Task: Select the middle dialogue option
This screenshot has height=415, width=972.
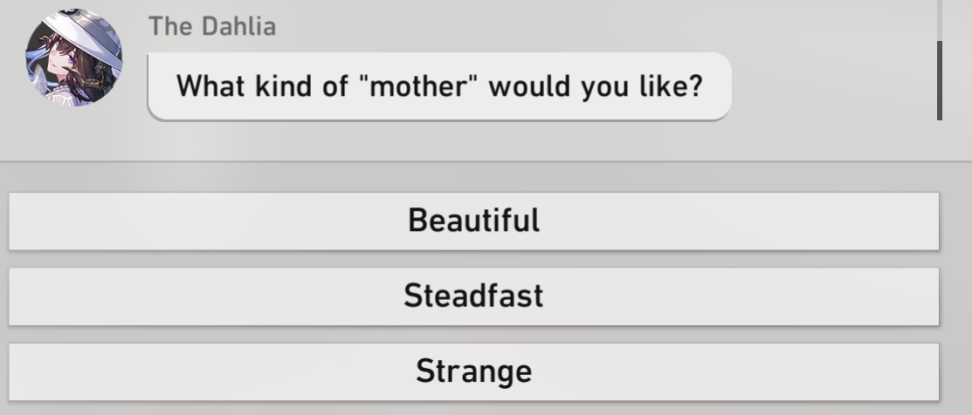Action: tap(473, 296)
